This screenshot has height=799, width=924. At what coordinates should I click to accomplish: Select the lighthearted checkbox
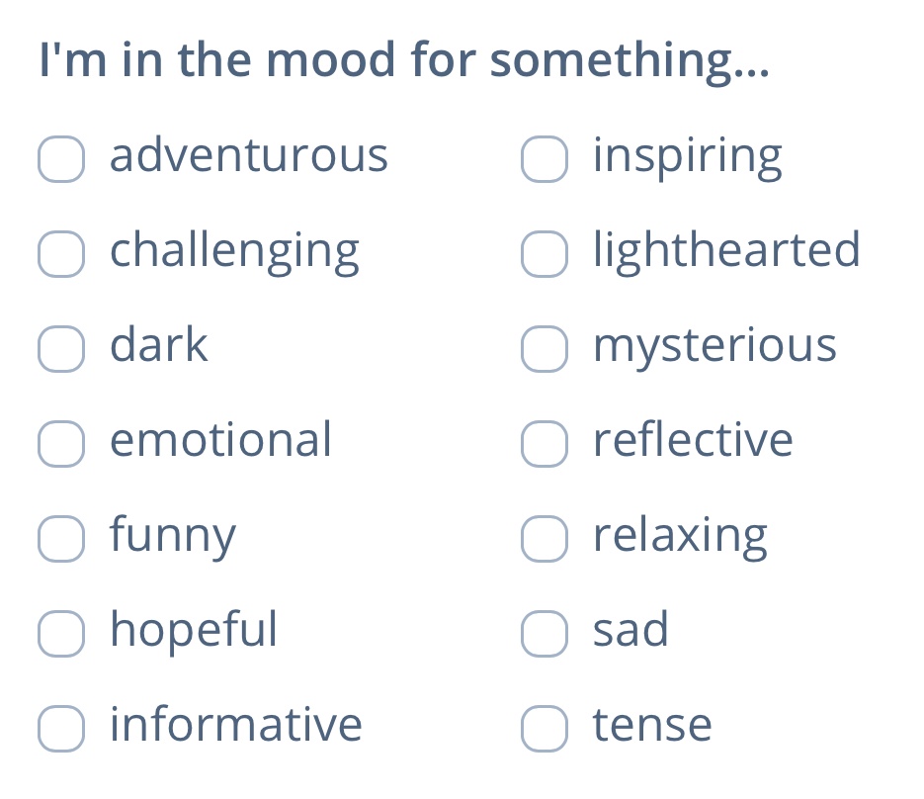[545, 255]
